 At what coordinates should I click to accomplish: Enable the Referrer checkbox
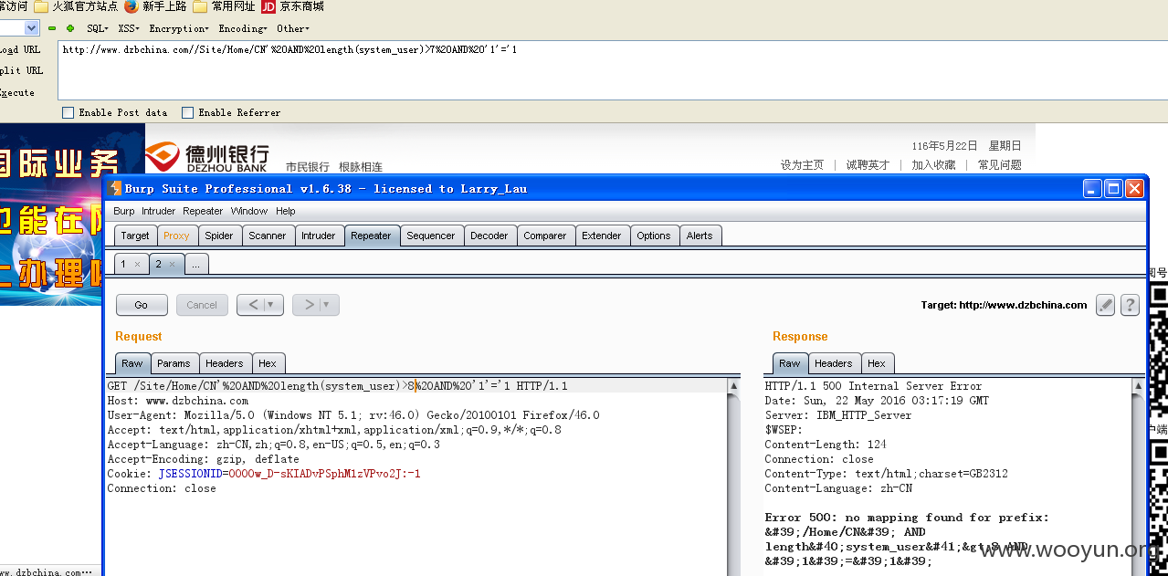[x=187, y=112]
